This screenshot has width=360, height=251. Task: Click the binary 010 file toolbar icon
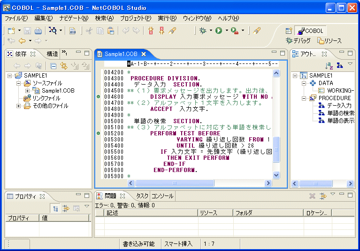[73, 31]
